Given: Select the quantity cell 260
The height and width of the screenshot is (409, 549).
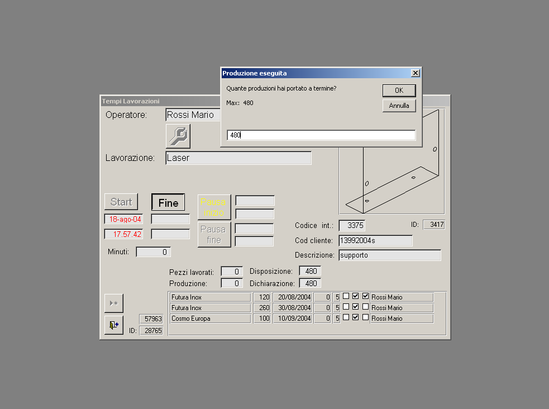Looking at the screenshot, I should (262, 308).
